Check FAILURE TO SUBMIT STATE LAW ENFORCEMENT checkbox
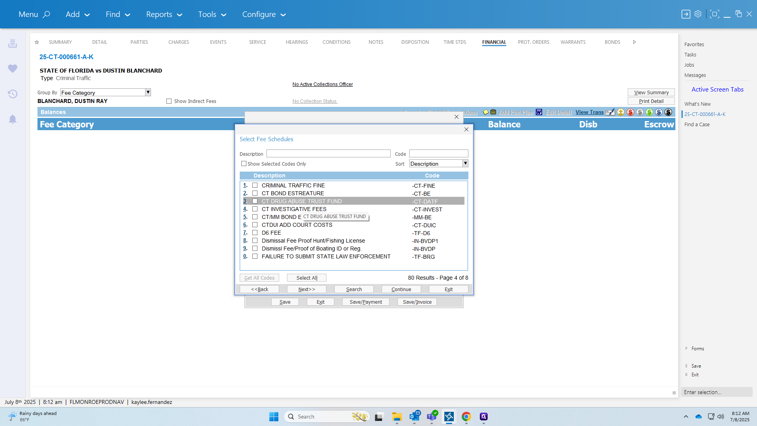This screenshot has height=426, width=757. point(255,256)
